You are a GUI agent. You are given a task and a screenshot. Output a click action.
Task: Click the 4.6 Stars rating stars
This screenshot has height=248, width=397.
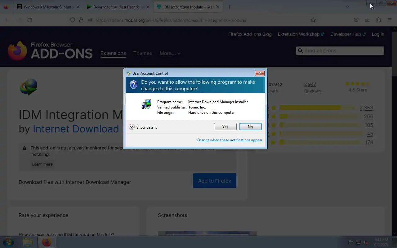pyautogui.click(x=357, y=84)
